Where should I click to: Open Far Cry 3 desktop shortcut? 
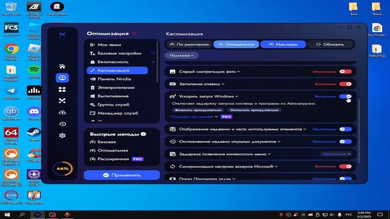[11, 30]
